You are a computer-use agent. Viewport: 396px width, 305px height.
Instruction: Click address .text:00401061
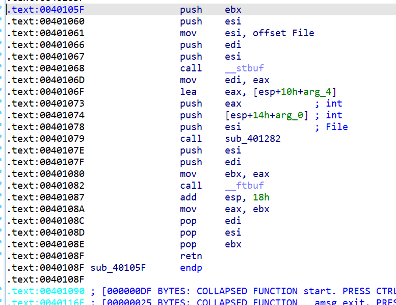45,33
